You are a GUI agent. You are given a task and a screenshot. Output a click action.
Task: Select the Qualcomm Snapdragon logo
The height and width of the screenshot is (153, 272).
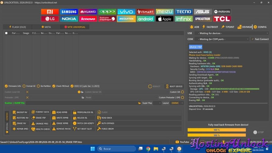[x=107, y=19]
